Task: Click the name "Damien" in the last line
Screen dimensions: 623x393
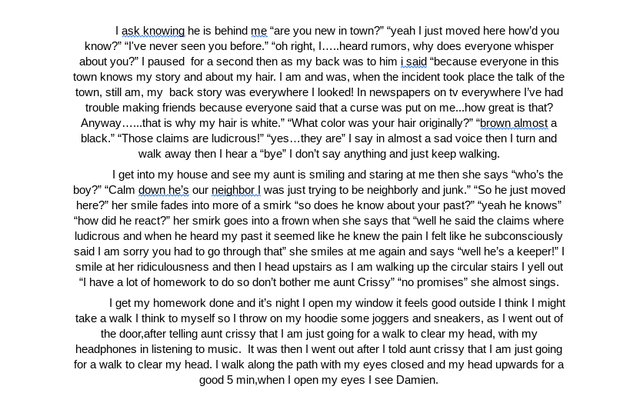Action: click(415, 380)
